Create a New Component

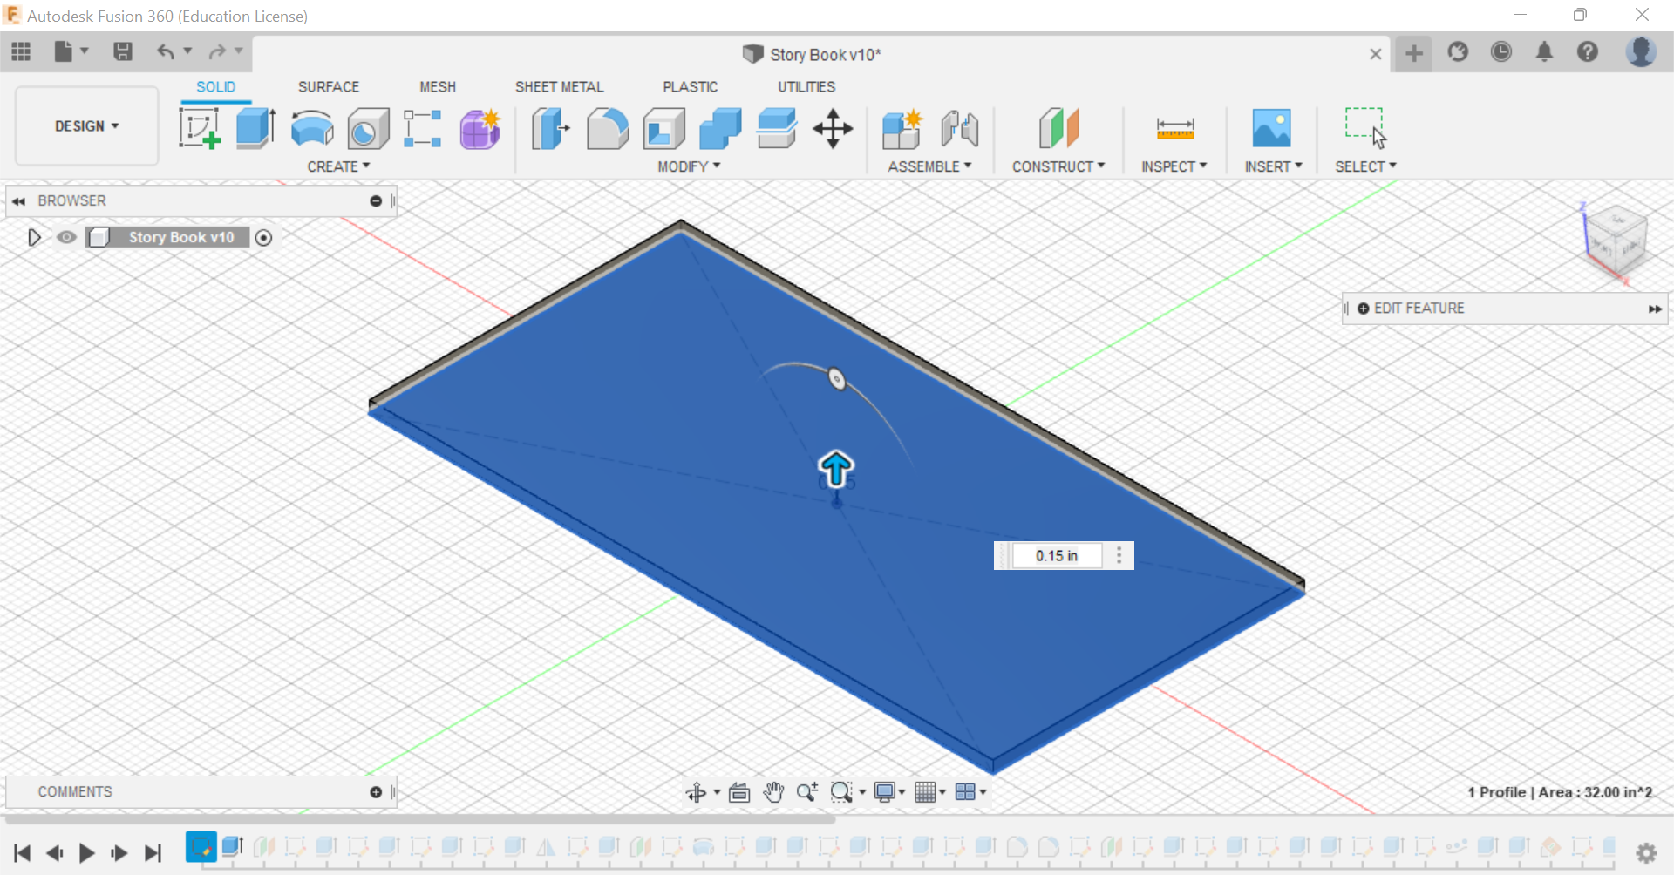[902, 129]
